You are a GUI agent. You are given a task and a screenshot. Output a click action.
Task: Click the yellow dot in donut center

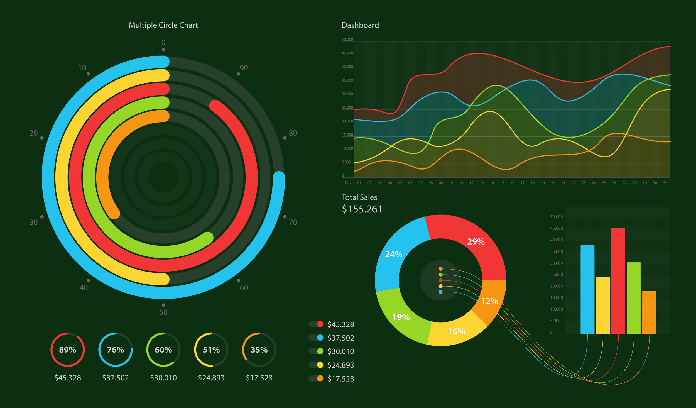click(440, 286)
